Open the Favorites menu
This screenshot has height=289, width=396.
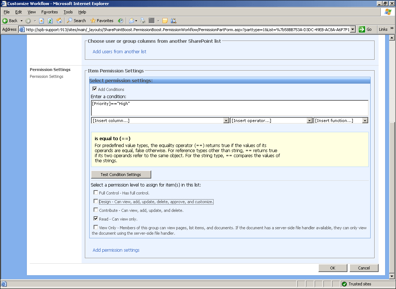(49, 12)
